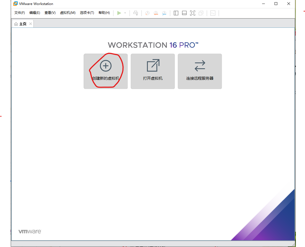Click the green Power On play icon

coord(119,13)
